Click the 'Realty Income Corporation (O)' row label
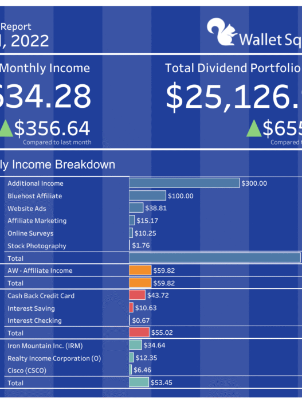Screen dimensions: 302x403 (x=54, y=358)
